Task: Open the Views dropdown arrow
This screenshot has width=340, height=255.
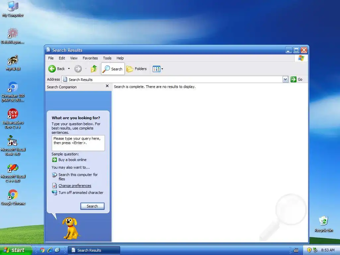Action: pyautogui.click(x=162, y=69)
